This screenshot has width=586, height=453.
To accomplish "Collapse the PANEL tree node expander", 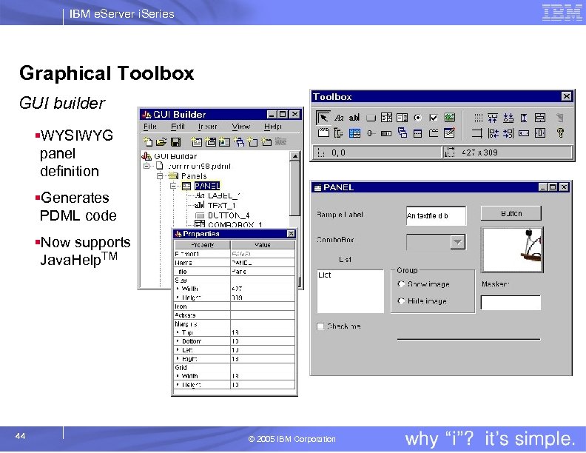I will [173, 186].
